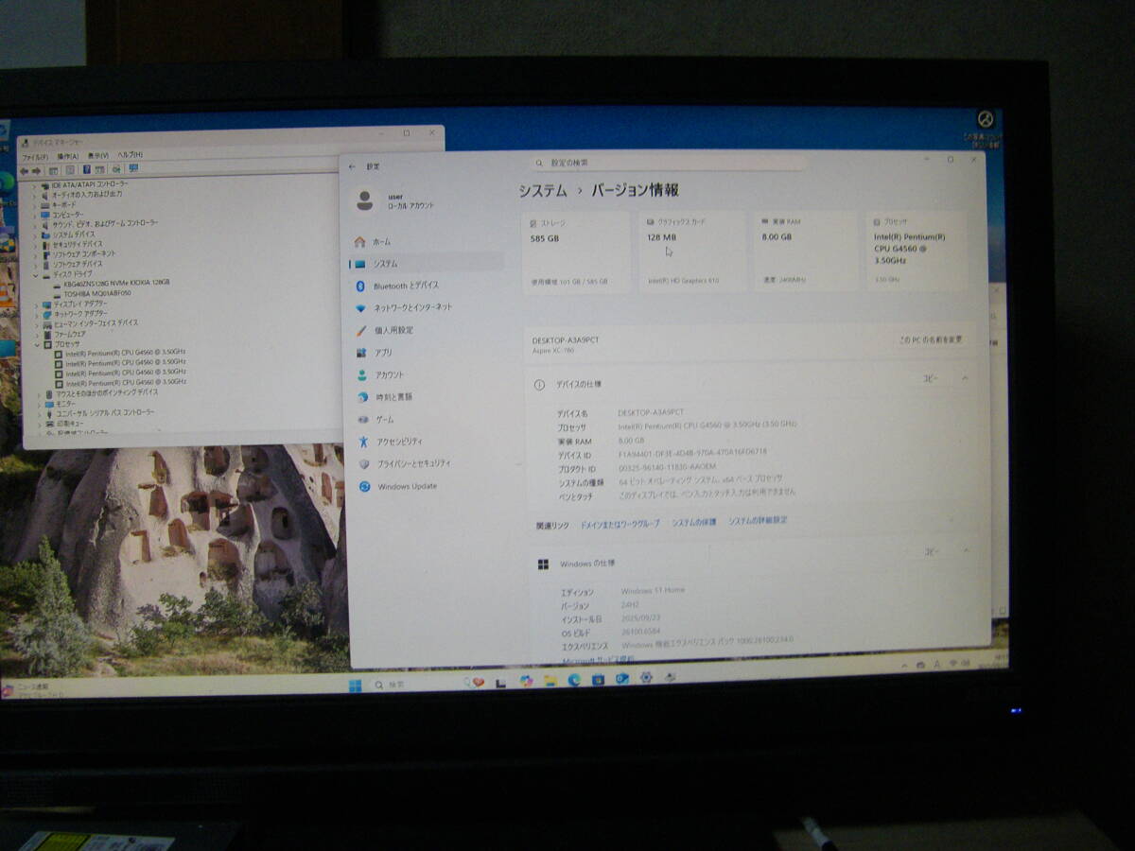Select セキュリティ デバイス in Device Manager tree
The image size is (1135, 851).
click(x=73, y=244)
